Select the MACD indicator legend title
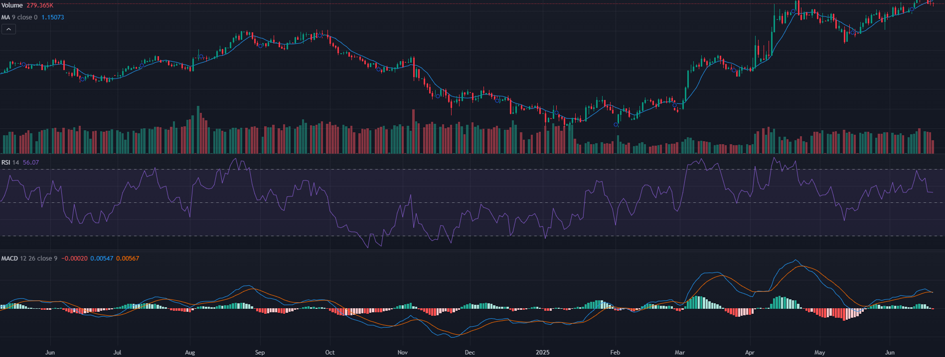 click(9, 259)
